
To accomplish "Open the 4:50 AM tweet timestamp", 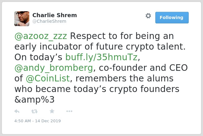I will [x=23, y=121].
